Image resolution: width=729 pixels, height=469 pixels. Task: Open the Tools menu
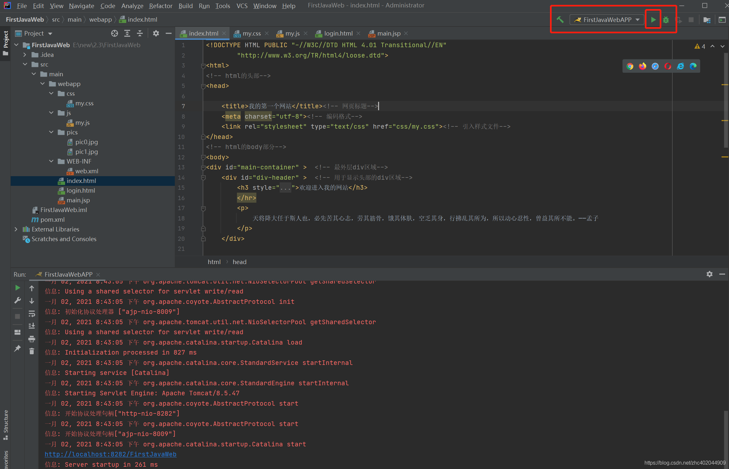click(x=223, y=6)
